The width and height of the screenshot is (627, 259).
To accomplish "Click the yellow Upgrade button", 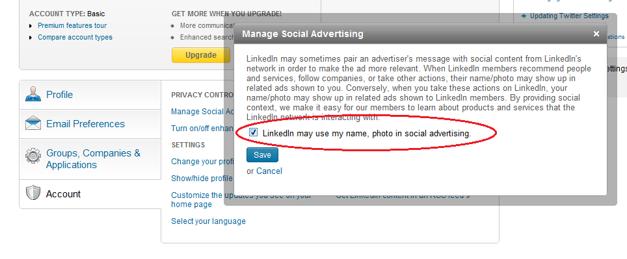I will click(x=201, y=55).
